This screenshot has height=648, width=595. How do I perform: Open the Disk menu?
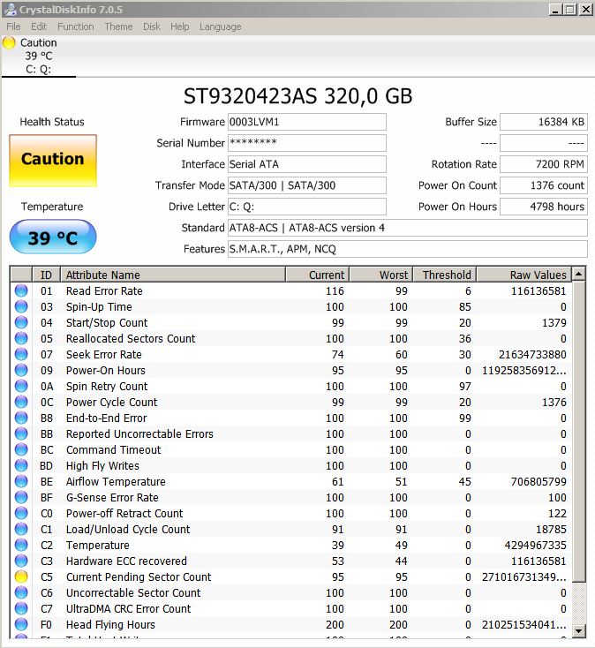[x=152, y=26]
